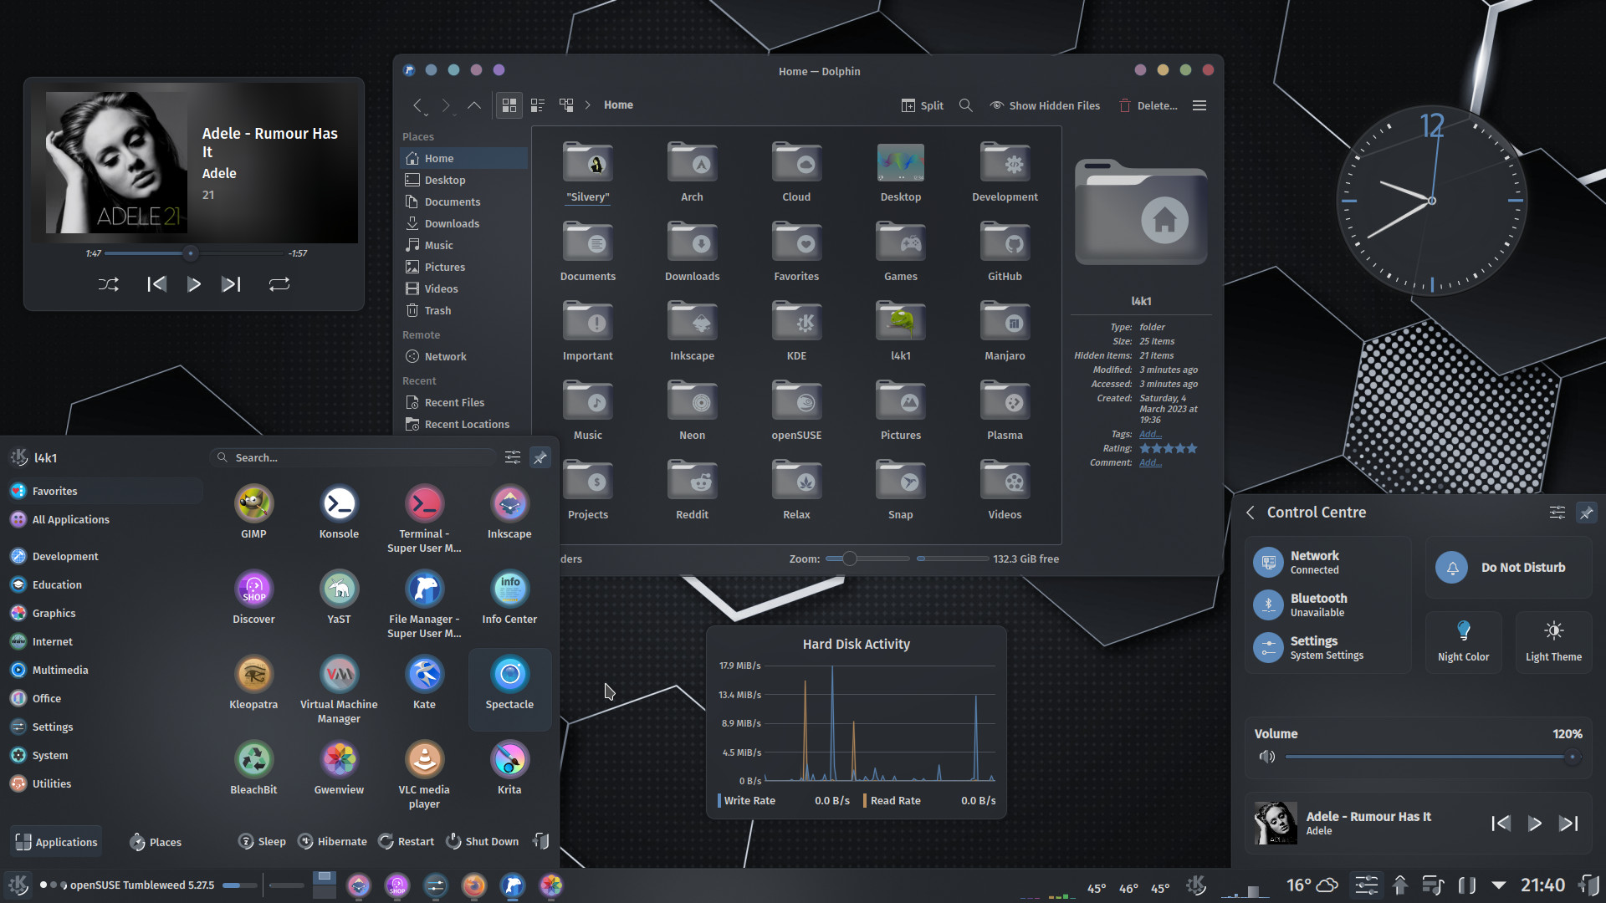The height and width of the screenshot is (903, 1606).
Task: Select Development category in launcher
Action: coord(105,556)
